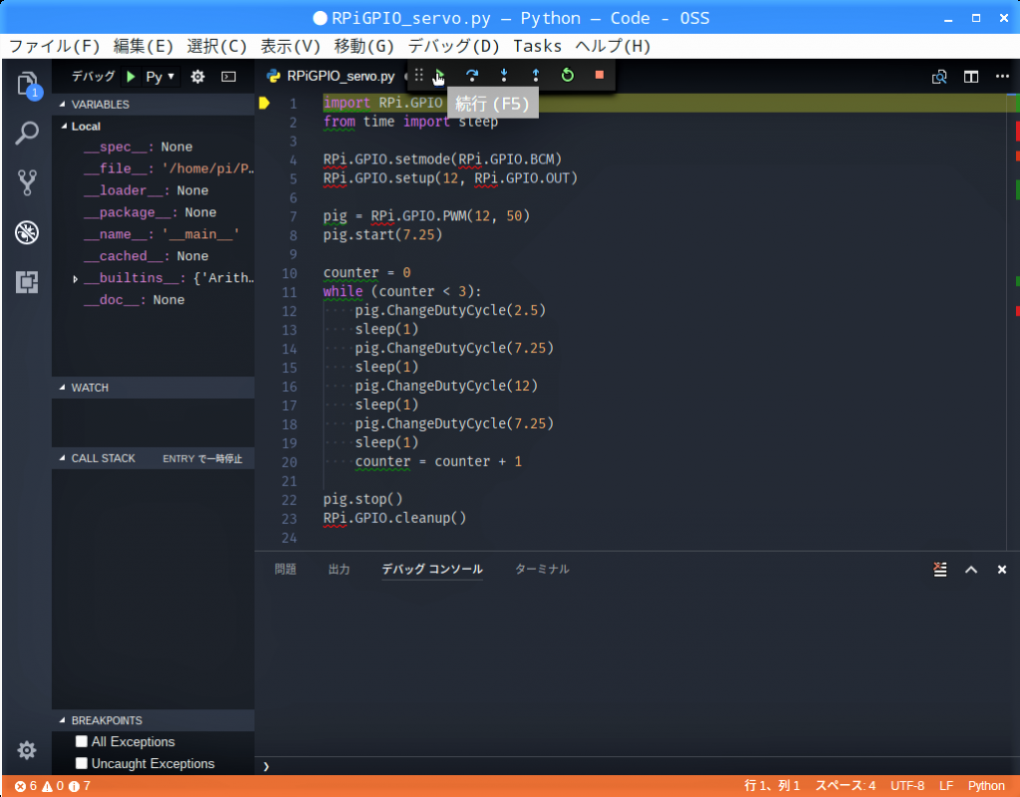Open the Tasks menu
This screenshot has width=1020, height=797.
coord(537,46)
